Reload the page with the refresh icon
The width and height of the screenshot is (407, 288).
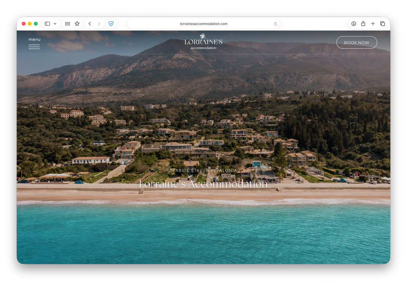[x=275, y=24]
